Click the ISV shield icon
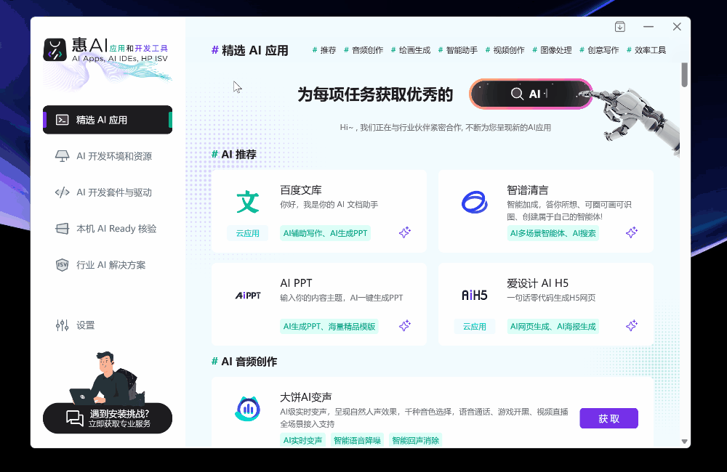727x472 pixels. tap(62, 265)
